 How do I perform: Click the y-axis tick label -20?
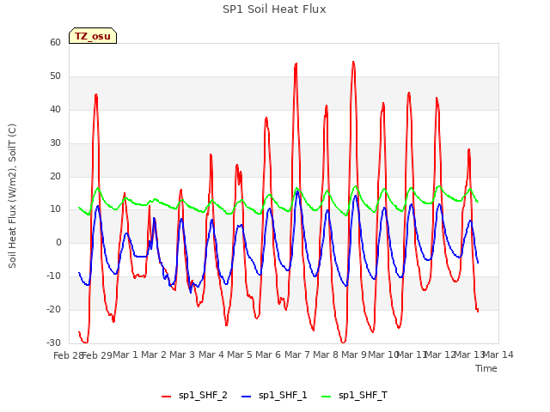coord(54,309)
